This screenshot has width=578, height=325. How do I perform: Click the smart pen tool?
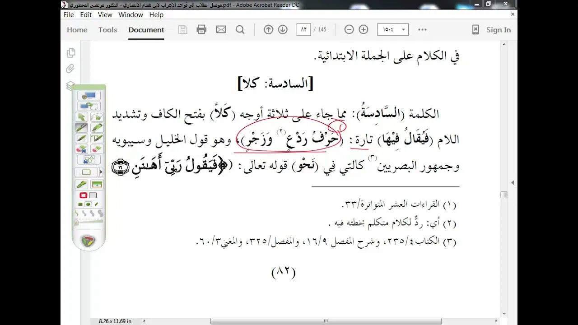coord(81,138)
